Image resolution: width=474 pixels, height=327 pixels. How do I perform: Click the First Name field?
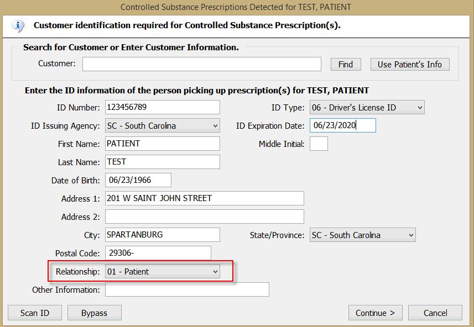[163, 144]
